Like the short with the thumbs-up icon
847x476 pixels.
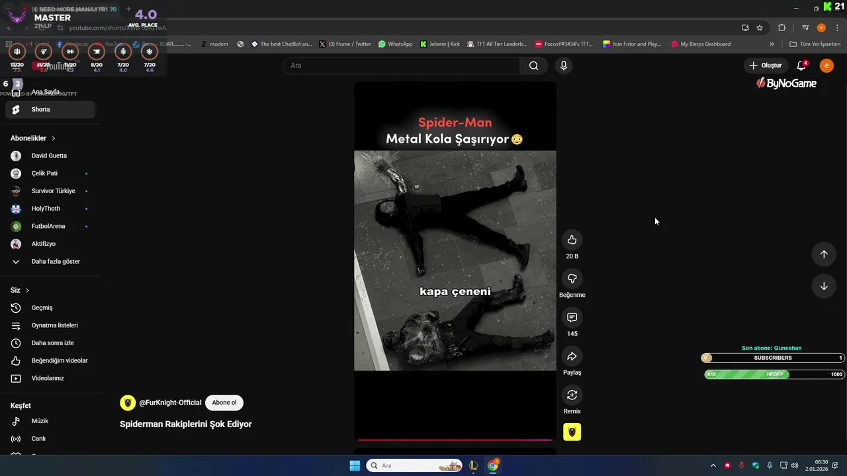tap(572, 240)
